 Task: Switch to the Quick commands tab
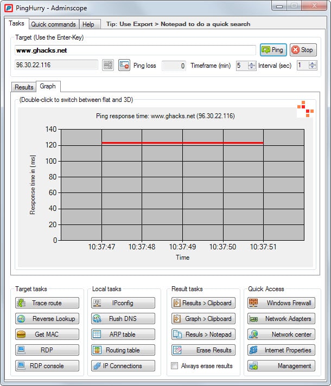54,24
